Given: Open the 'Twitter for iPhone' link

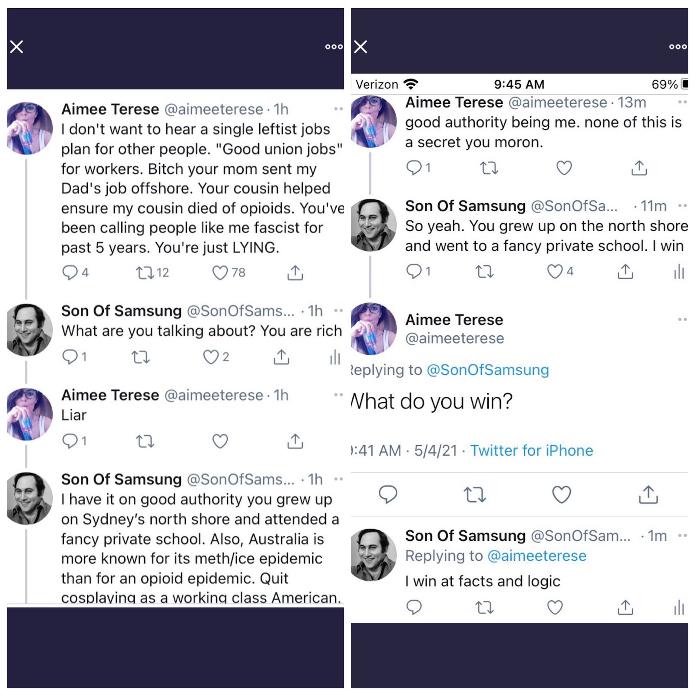Looking at the screenshot, I should [531, 450].
